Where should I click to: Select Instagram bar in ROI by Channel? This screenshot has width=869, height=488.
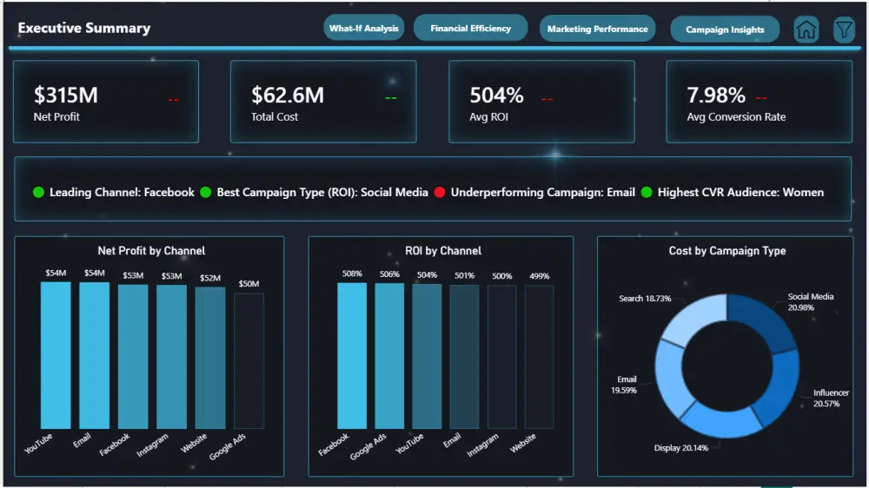[502, 357]
